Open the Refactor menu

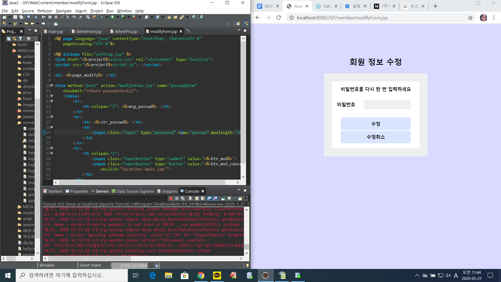click(x=45, y=11)
